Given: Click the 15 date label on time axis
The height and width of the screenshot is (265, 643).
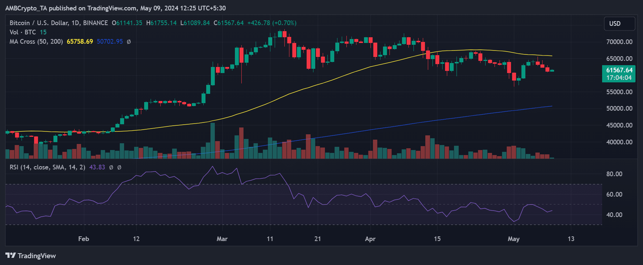Looking at the screenshot, I should pyautogui.click(x=437, y=239).
